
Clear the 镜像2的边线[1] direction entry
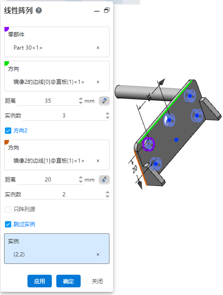[98, 161]
